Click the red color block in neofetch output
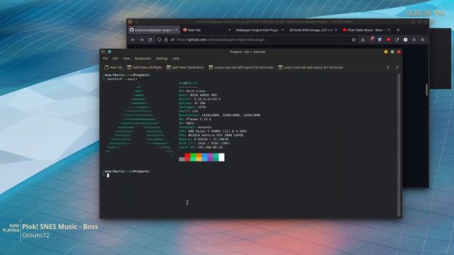Screen dimensions: 454x255 (187, 157)
